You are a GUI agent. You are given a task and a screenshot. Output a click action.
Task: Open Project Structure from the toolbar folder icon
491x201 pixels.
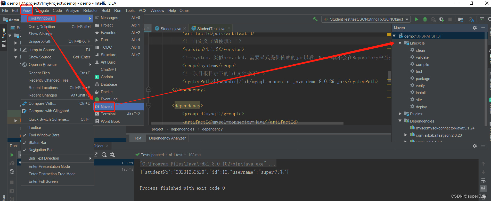[x=461, y=19]
